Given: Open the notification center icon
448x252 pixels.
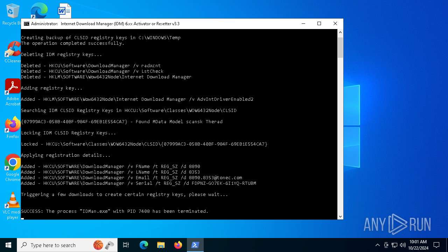Looking at the screenshot, I should point(436,245).
